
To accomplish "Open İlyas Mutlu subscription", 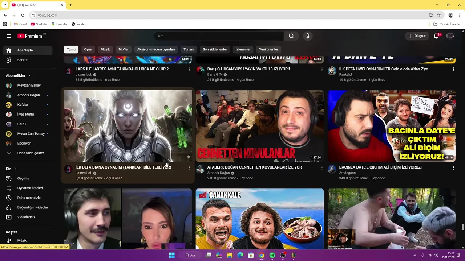I will pos(28,115).
